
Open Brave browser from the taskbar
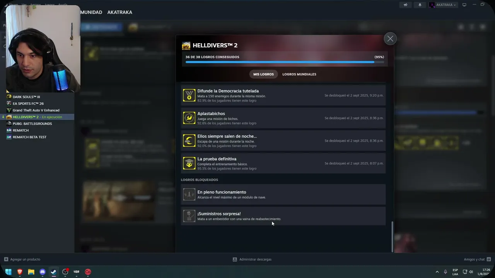(20, 272)
